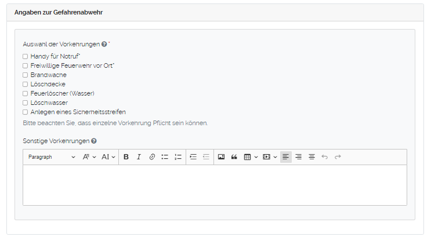The width and height of the screenshot is (431, 237).
Task: Click help icon beside 'Sonstige Vorkehrungen'
Action: pos(94,141)
